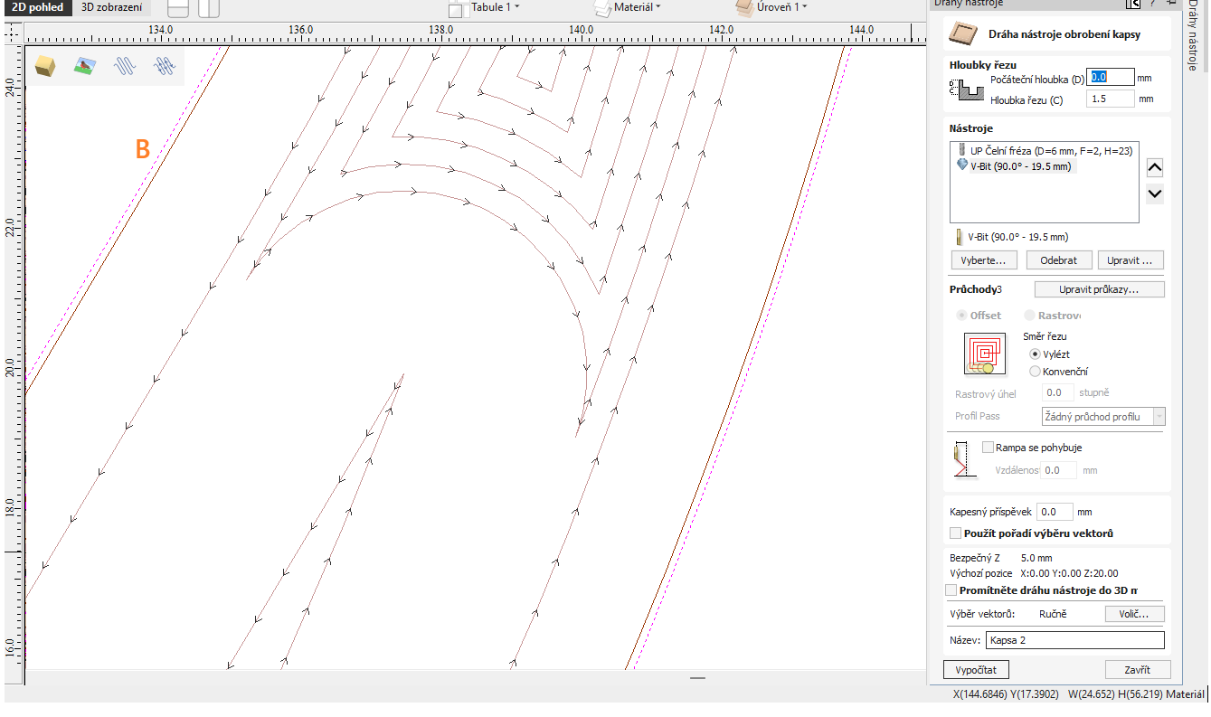Select the Konvenční cut direction
The height and width of the screenshot is (717, 1211).
coord(1035,372)
